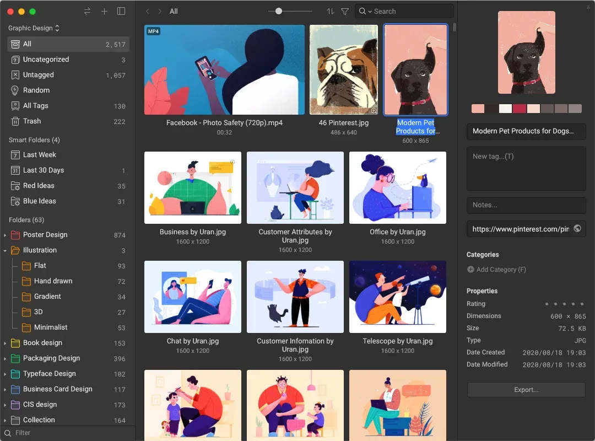Viewport: 595px width, 441px height.
Task: Click the item name field in inspector
Action: pos(526,131)
